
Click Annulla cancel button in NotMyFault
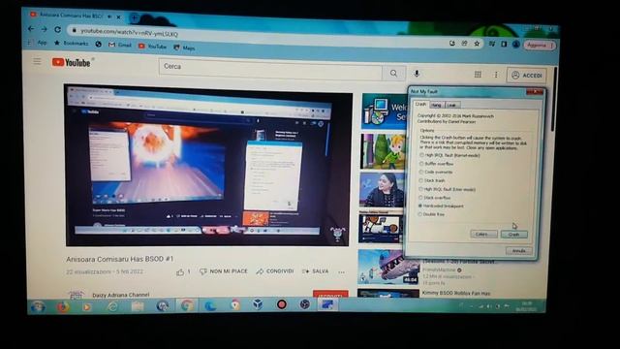[518, 251]
